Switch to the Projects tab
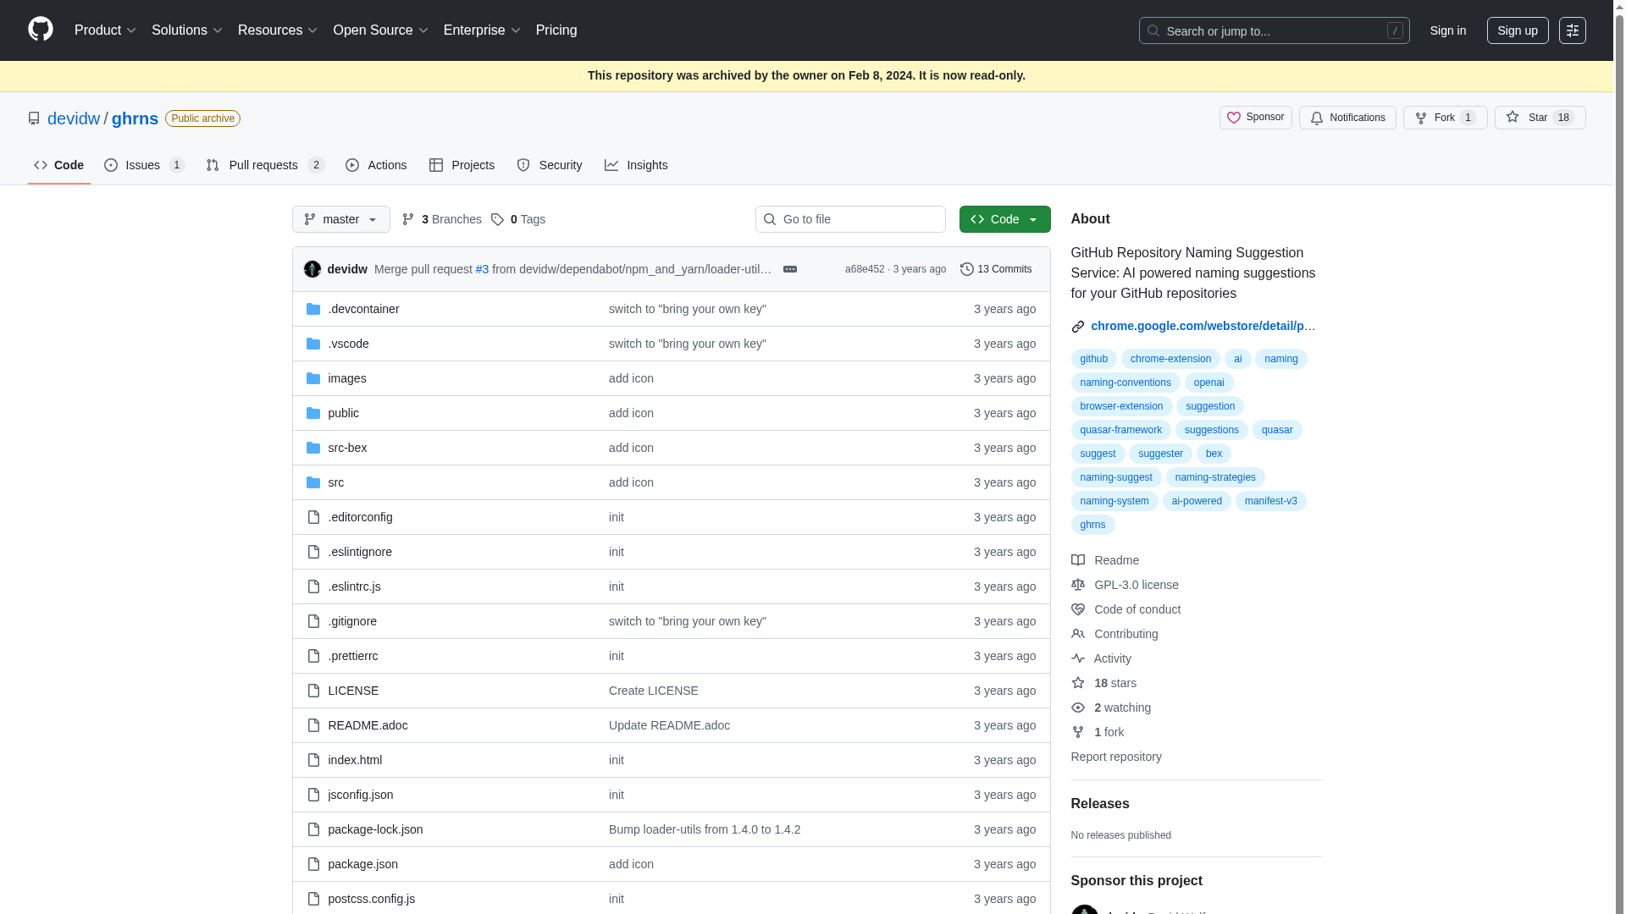 click(462, 165)
